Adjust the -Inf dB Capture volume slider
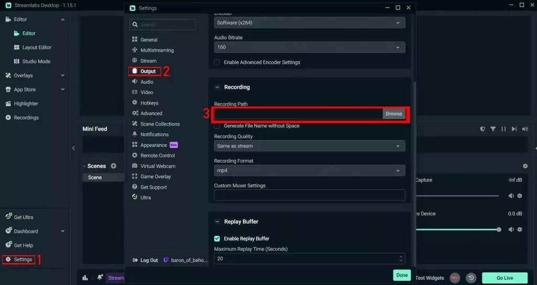537x285 pixels. coord(457,196)
